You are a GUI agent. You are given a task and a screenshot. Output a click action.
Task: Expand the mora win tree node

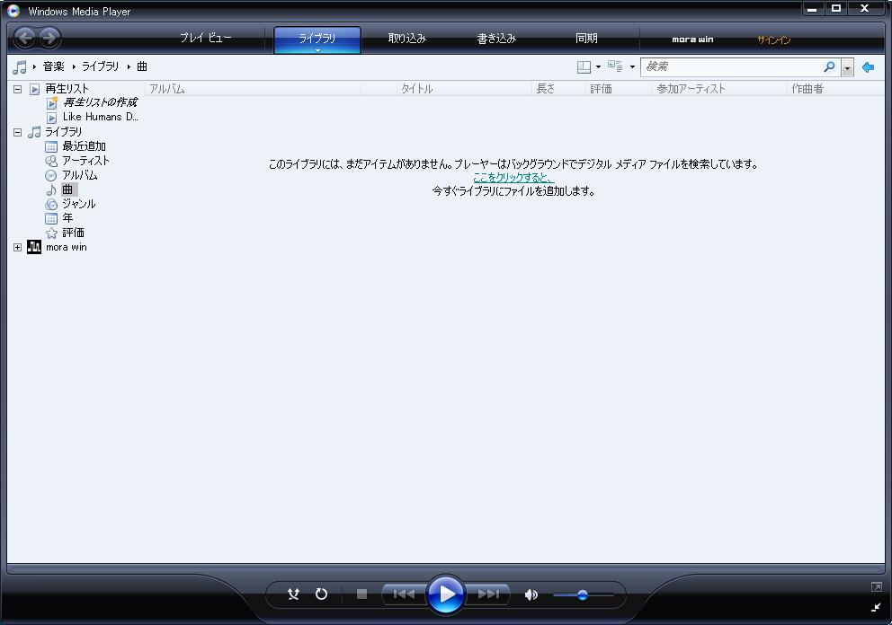pyautogui.click(x=18, y=247)
